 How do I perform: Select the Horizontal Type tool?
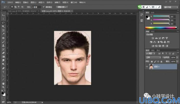[x=3, y=72]
